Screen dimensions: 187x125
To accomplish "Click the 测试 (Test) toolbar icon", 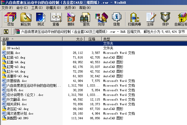I will coord(41,17).
